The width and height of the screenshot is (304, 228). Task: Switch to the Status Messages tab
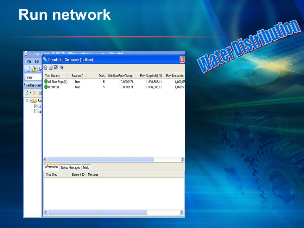click(x=70, y=168)
